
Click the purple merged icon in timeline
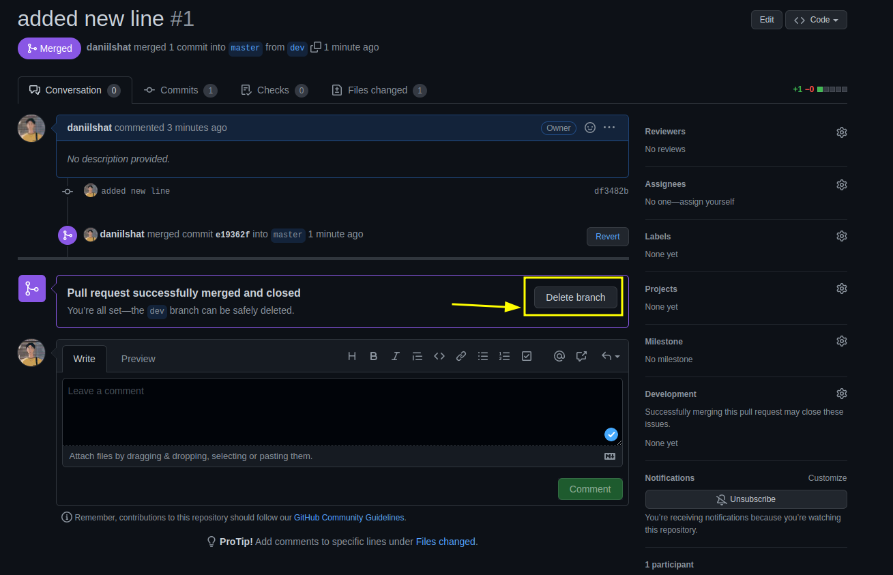click(68, 235)
